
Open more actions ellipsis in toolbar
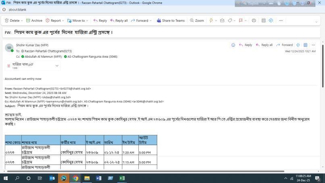(281, 21)
